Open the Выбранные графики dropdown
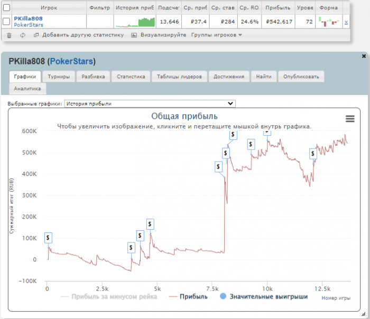The height and width of the screenshot is (319, 370). [x=150, y=104]
